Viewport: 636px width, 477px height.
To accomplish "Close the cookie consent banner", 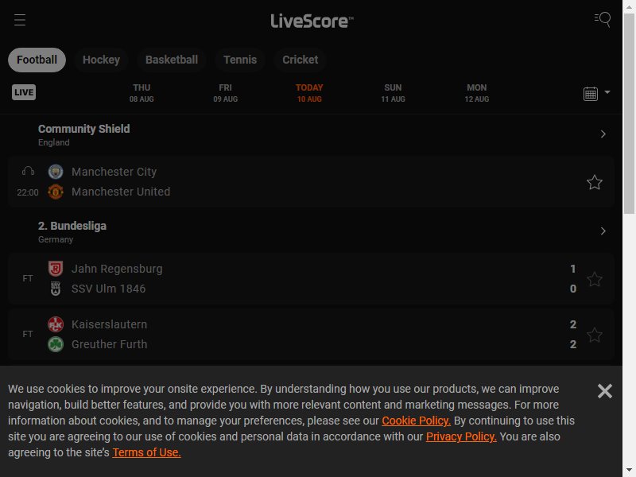I will 605,391.
